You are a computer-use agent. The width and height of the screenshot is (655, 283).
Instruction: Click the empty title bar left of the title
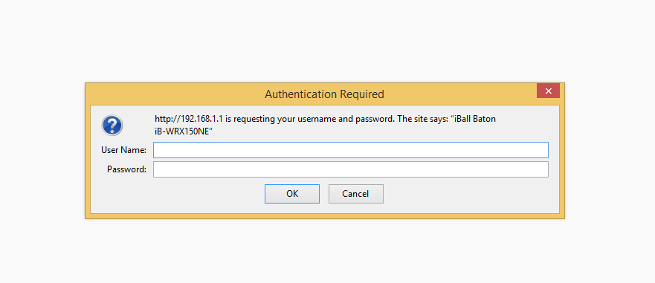(175, 94)
